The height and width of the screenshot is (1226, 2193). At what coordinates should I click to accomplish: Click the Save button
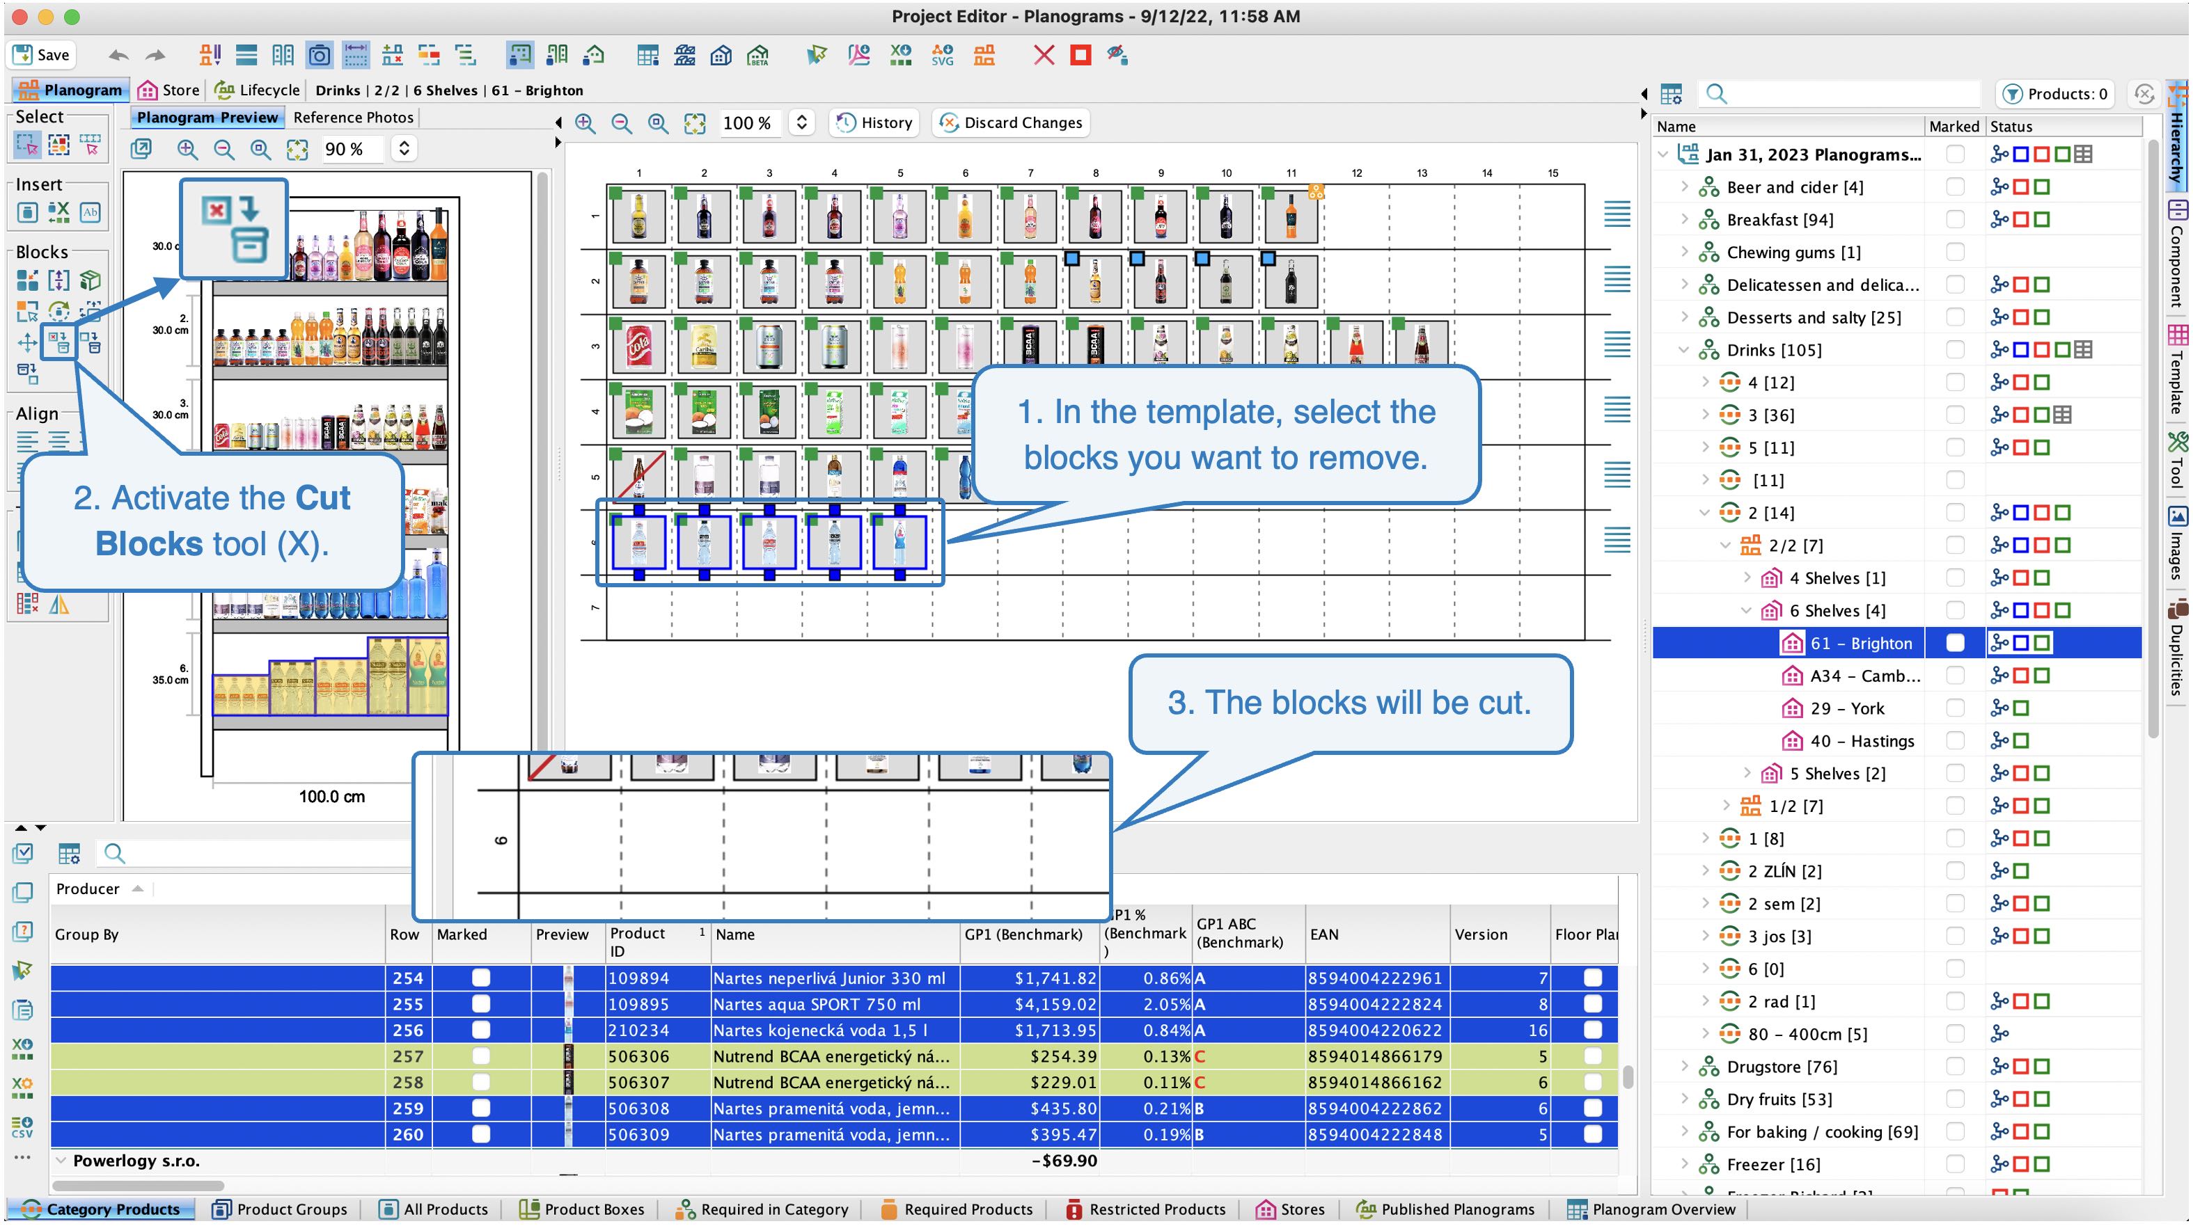click(x=41, y=55)
